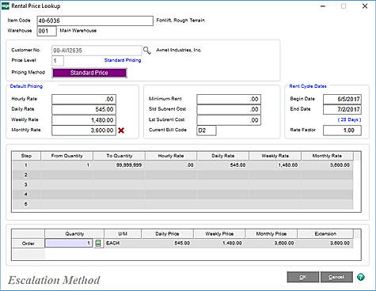Screen dimensions: 376x291
Task: Open the Standard Pricing link
Action: 123,60
